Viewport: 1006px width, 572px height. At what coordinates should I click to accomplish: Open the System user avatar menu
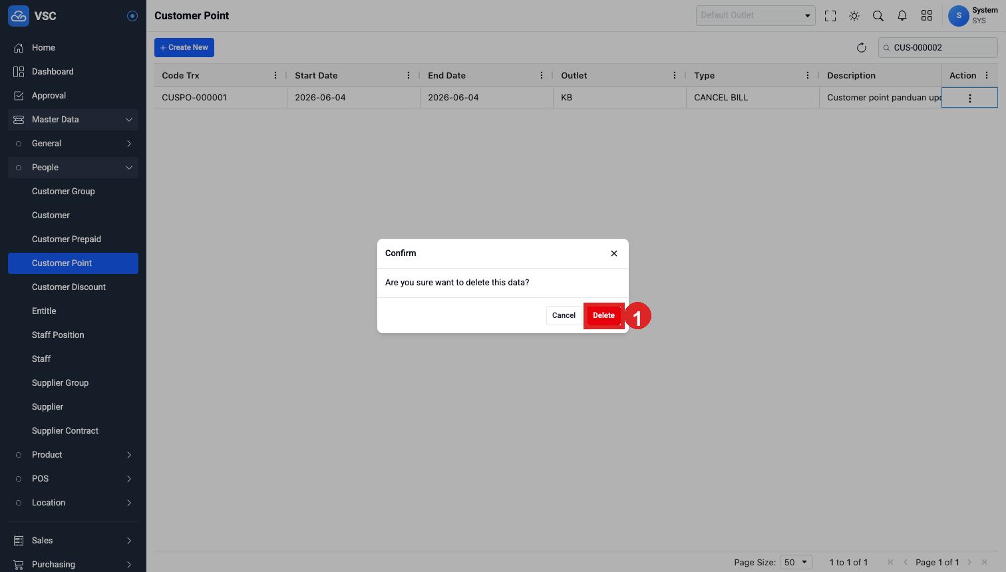pos(959,15)
